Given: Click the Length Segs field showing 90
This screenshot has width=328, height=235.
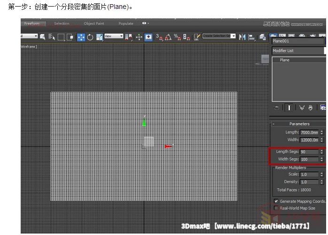Looking at the screenshot, I should [x=309, y=152].
